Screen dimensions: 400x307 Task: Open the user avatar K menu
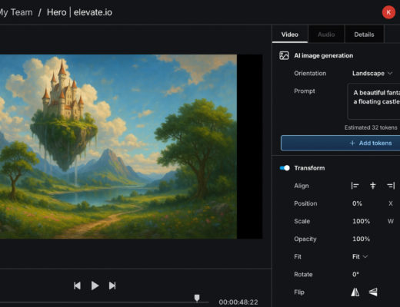pos(388,12)
